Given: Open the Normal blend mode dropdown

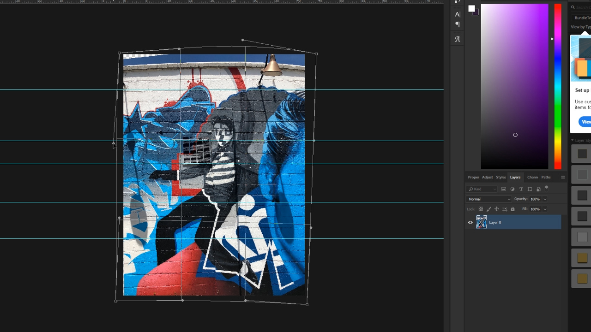Looking at the screenshot, I should click(x=489, y=199).
